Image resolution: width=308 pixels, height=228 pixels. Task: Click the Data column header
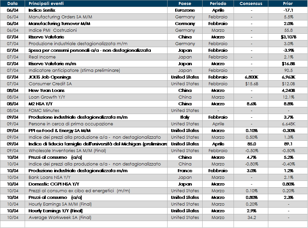point(12,4)
